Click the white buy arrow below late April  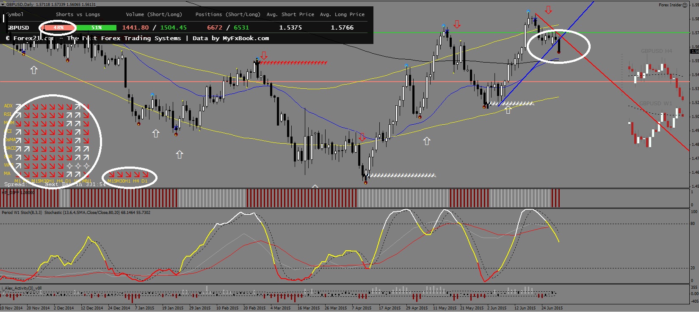[427, 141]
